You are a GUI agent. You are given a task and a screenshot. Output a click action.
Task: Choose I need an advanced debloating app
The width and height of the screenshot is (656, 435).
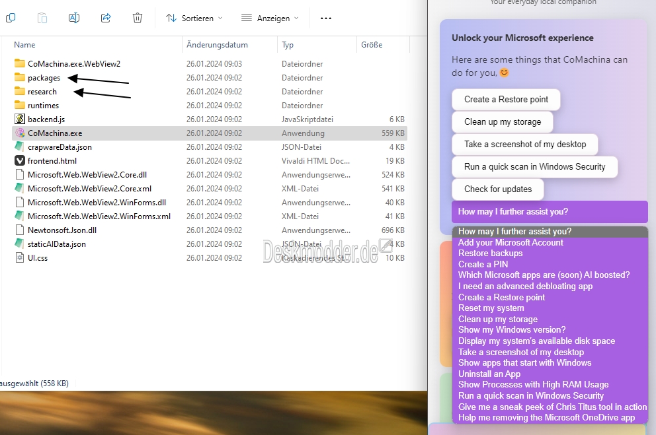pyautogui.click(x=550, y=286)
